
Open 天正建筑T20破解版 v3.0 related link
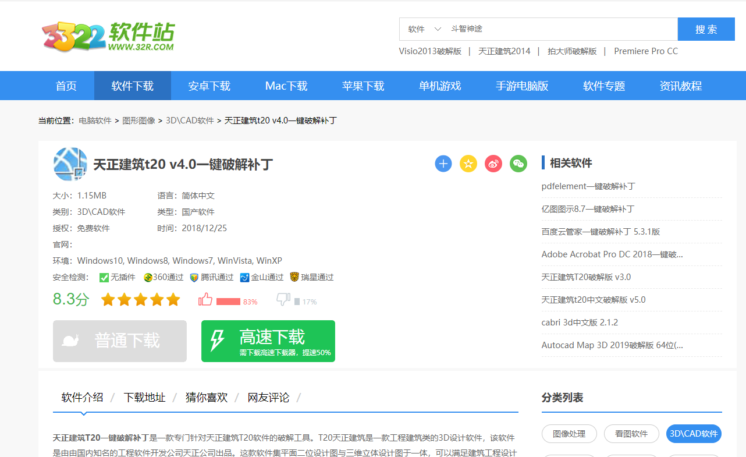click(586, 277)
